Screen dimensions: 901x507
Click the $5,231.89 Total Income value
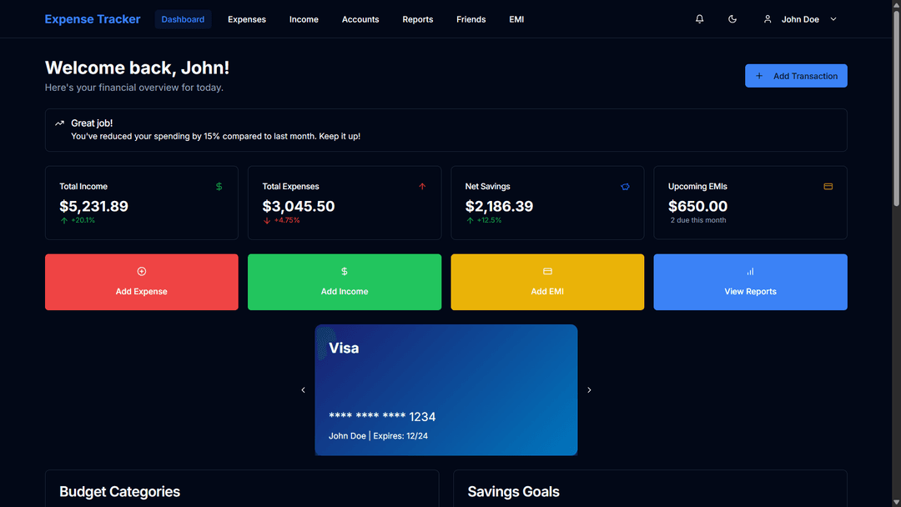point(93,206)
